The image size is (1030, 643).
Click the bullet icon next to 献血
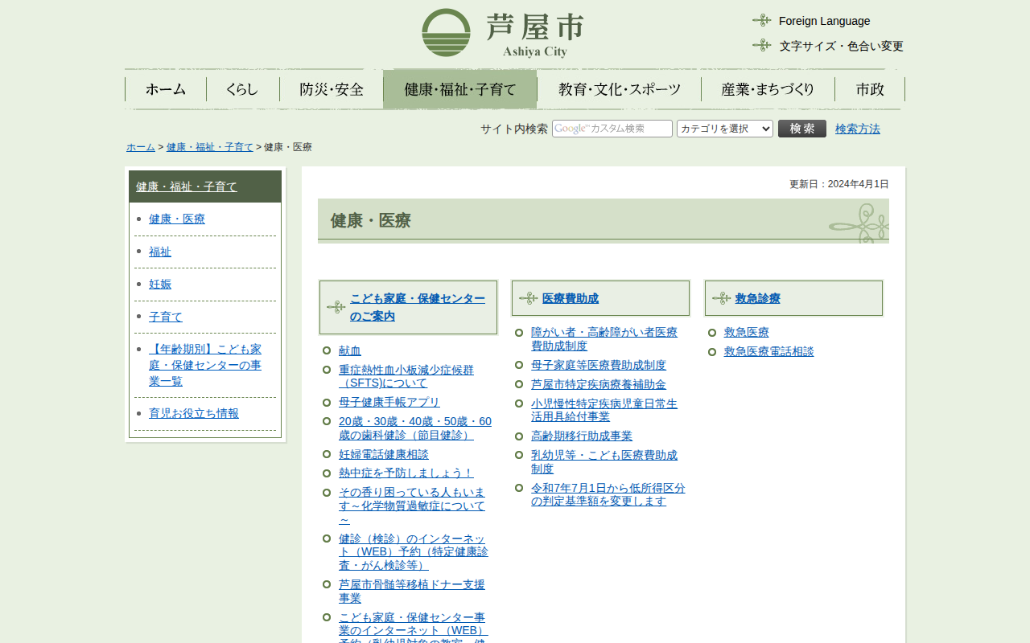[x=327, y=350]
